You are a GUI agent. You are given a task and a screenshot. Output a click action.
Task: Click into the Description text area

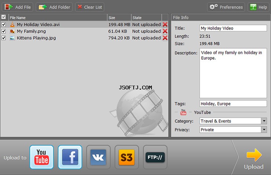(x=233, y=73)
